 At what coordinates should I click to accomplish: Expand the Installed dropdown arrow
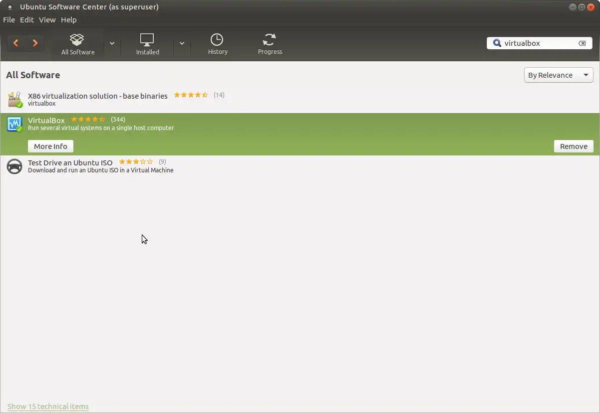(182, 43)
